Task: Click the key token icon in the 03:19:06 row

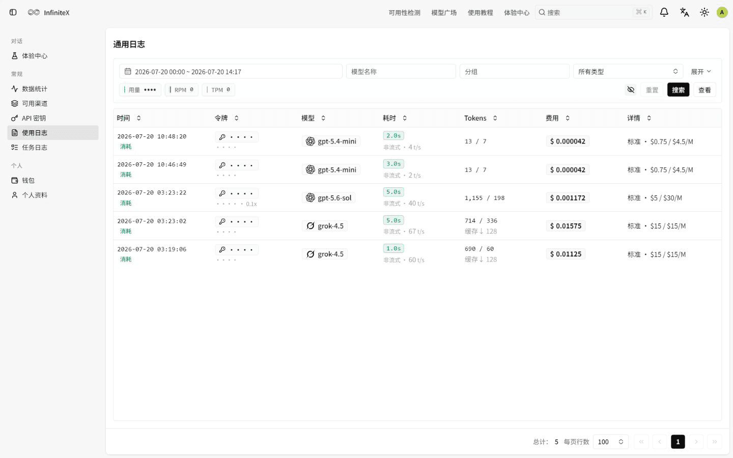Action: click(222, 250)
